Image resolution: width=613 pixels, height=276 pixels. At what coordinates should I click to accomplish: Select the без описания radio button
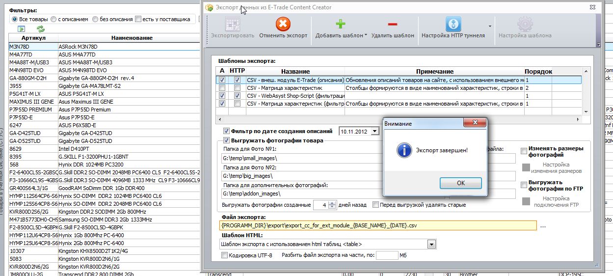pyautogui.click(x=95, y=19)
